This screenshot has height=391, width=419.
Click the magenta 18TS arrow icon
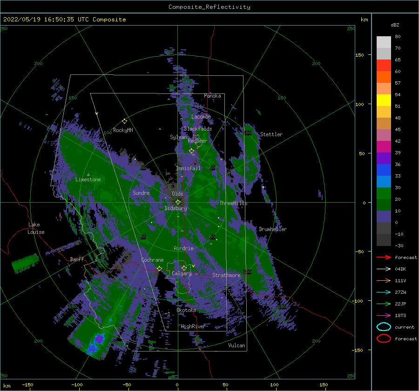point(384,315)
